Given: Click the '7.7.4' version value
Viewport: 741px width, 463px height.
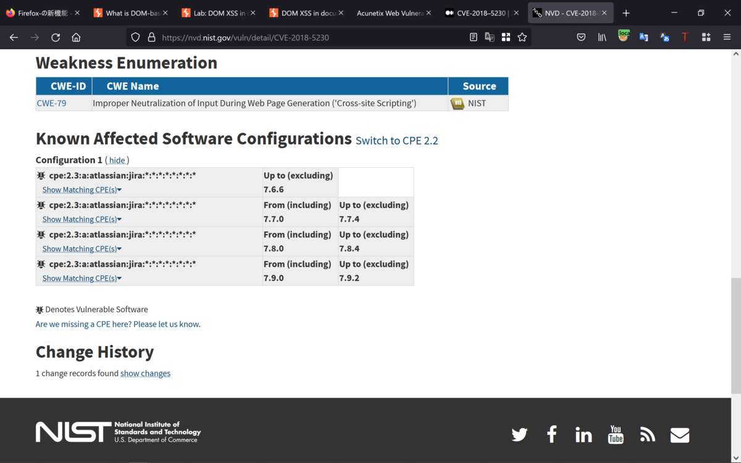Looking at the screenshot, I should coord(349,219).
